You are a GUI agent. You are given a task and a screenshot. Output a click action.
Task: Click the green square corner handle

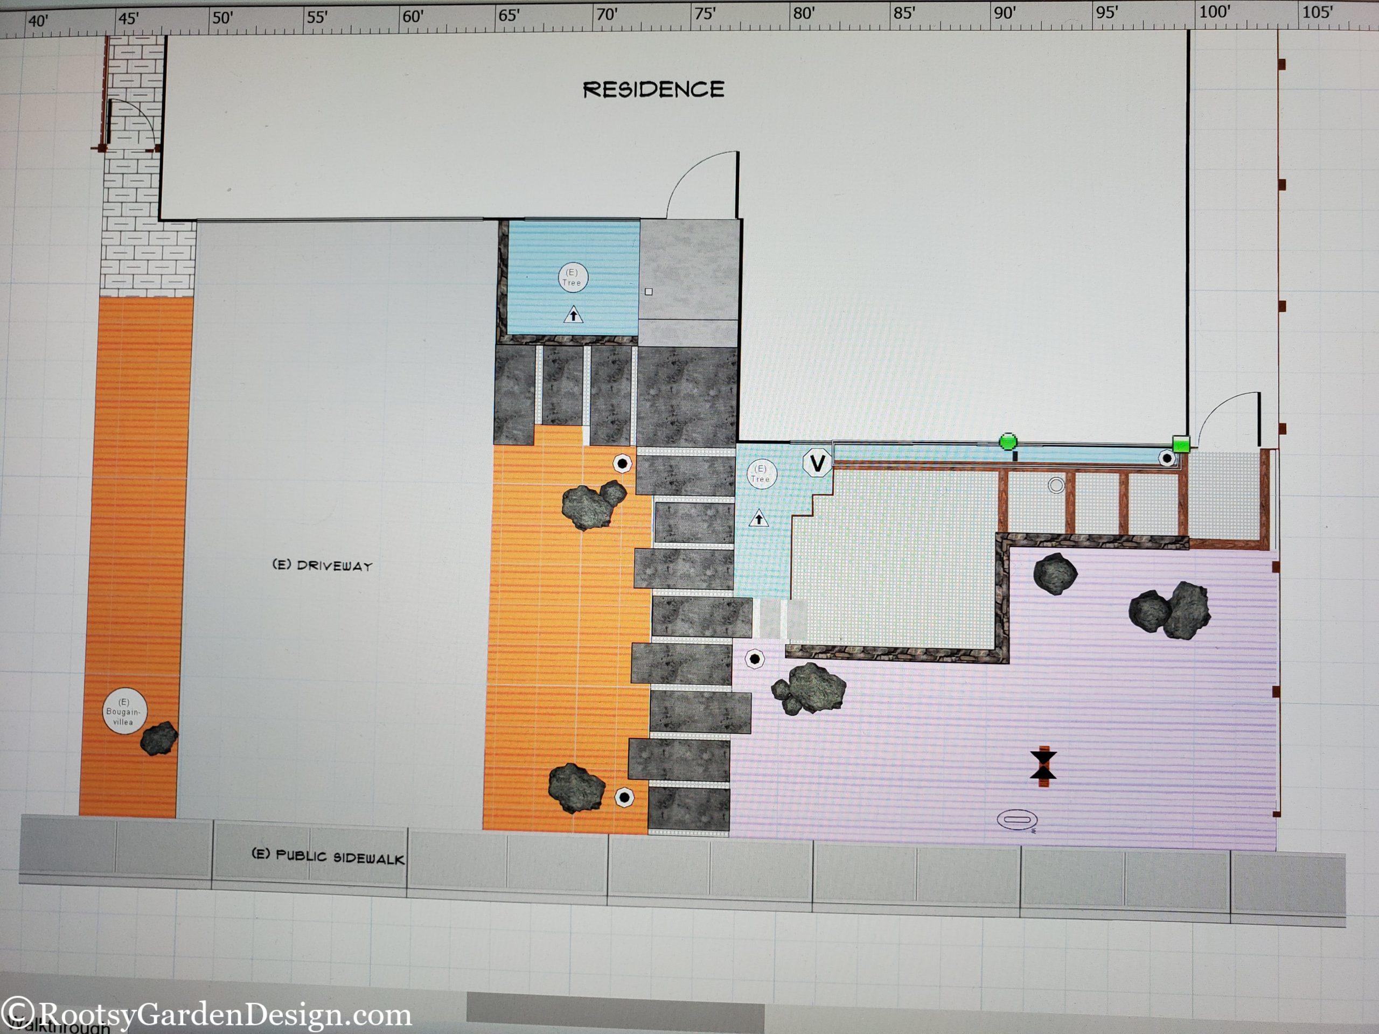click(1181, 444)
